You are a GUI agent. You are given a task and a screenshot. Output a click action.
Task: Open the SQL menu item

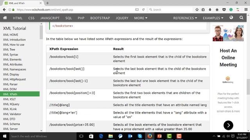[x=69, y=18]
